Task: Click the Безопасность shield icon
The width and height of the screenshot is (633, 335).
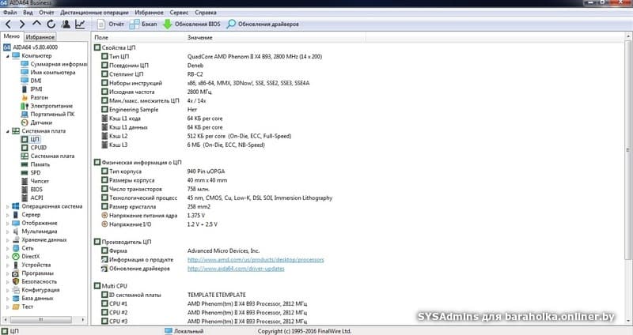Action: 16,282
